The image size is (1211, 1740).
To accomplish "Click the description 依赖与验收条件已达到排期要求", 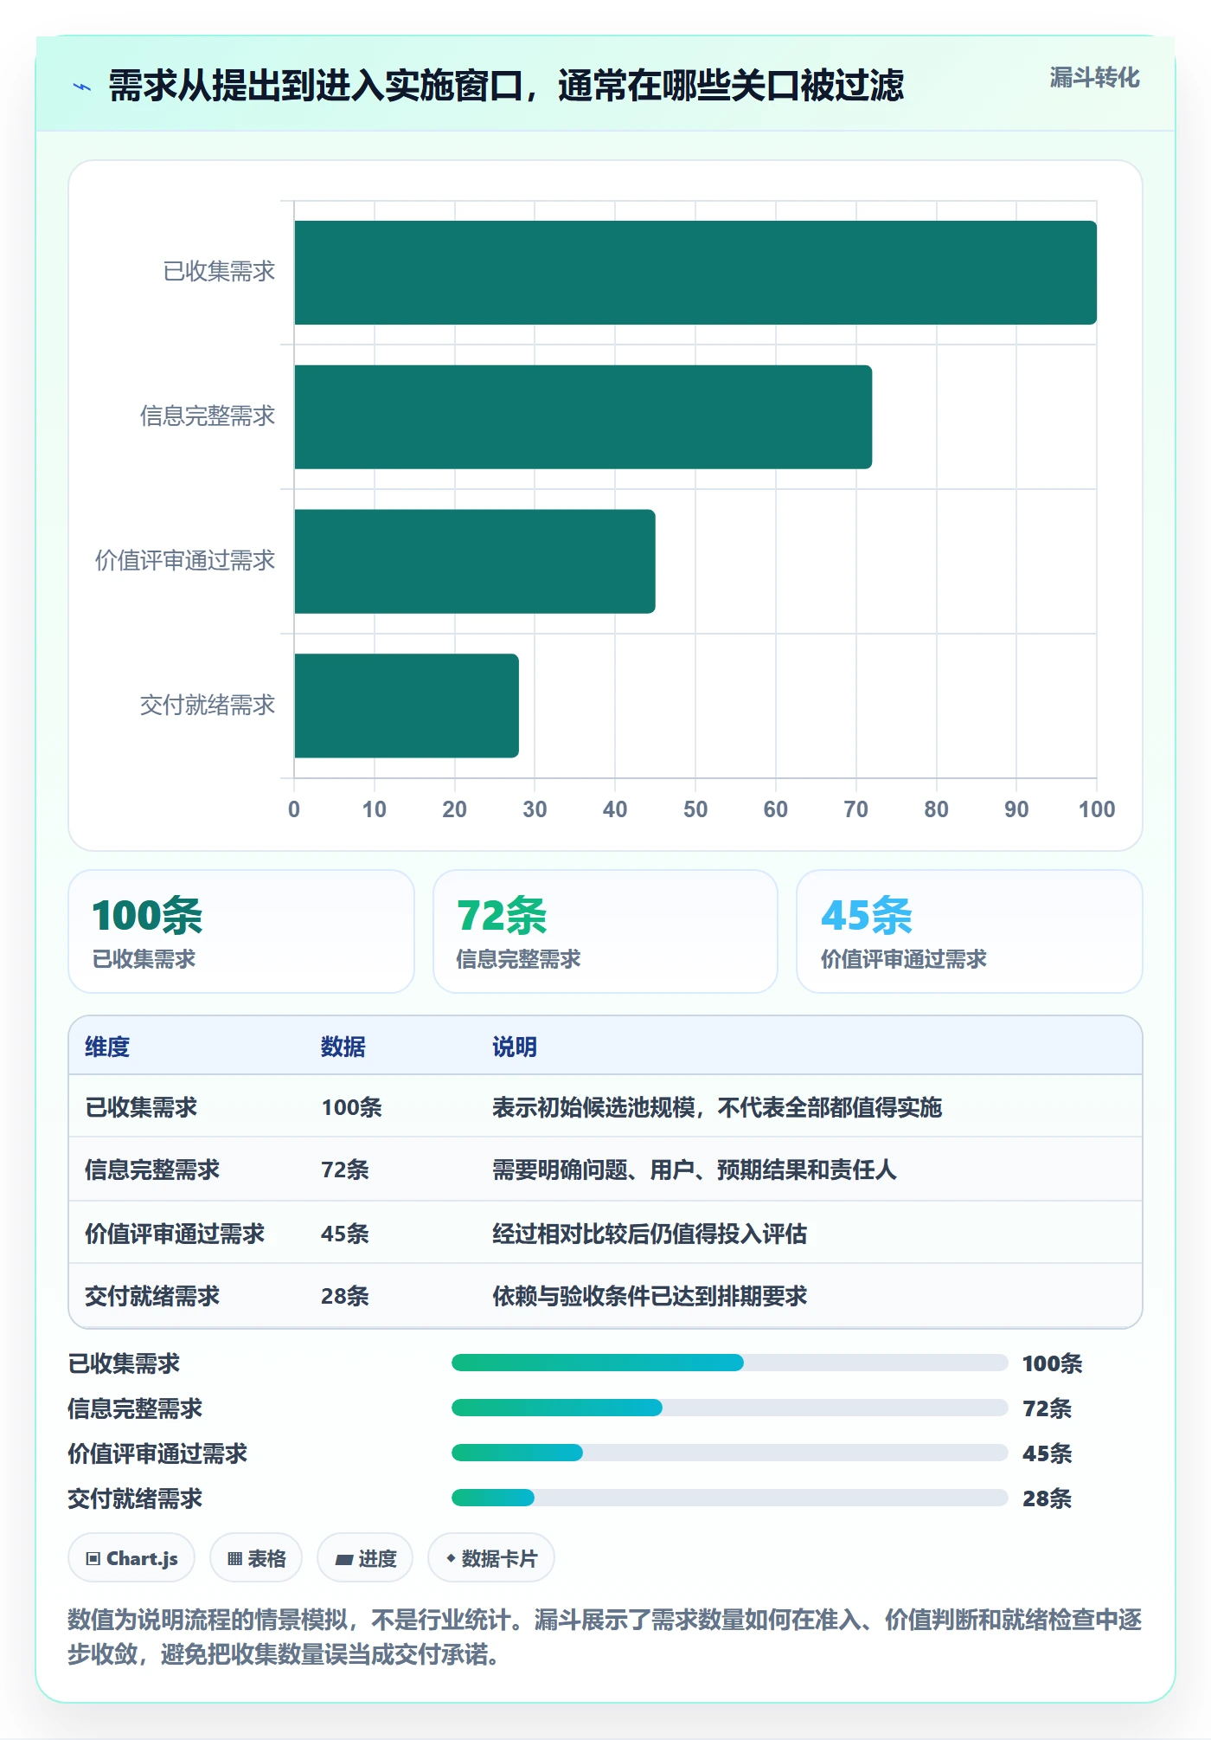I will pyautogui.click(x=650, y=1296).
